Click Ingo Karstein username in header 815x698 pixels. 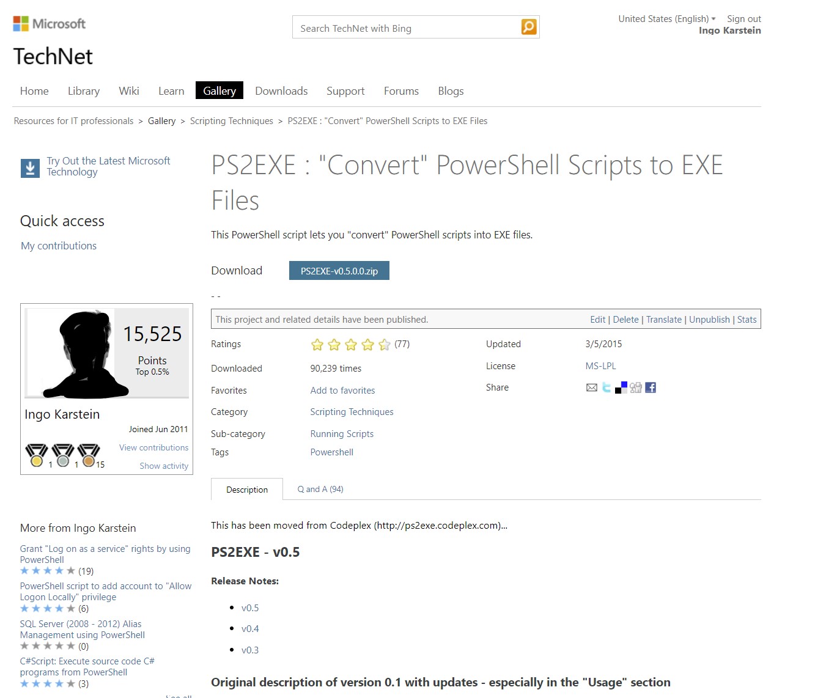click(730, 31)
